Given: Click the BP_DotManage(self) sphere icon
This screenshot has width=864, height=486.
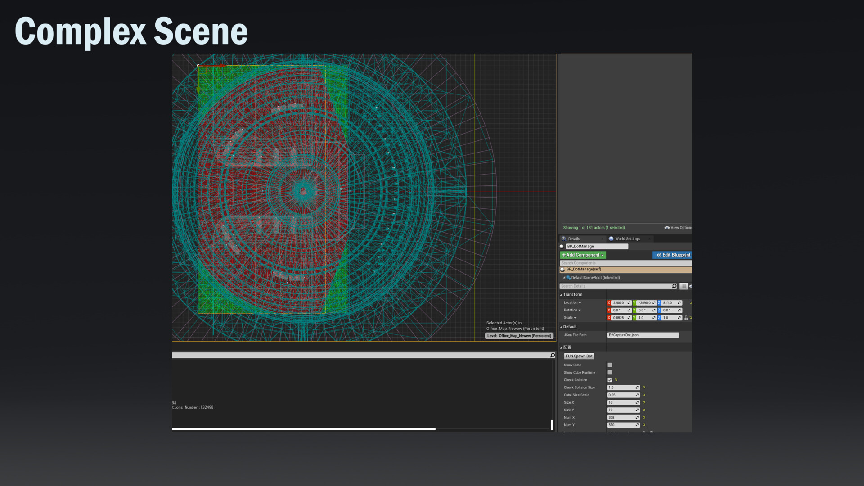Looking at the screenshot, I should tap(562, 269).
